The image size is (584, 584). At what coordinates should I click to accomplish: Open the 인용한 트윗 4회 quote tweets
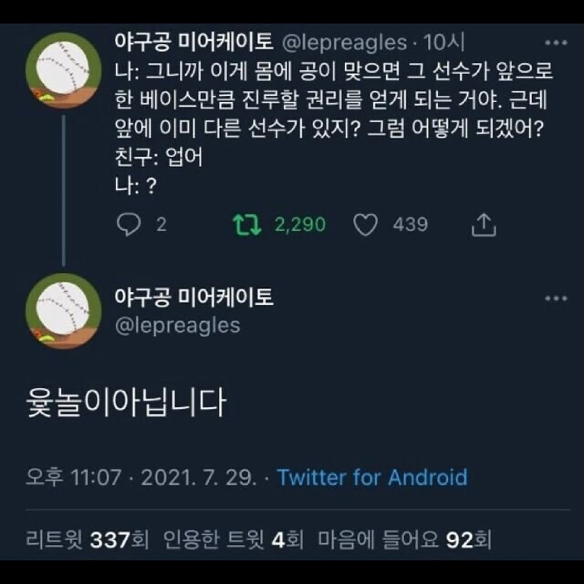click(234, 540)
